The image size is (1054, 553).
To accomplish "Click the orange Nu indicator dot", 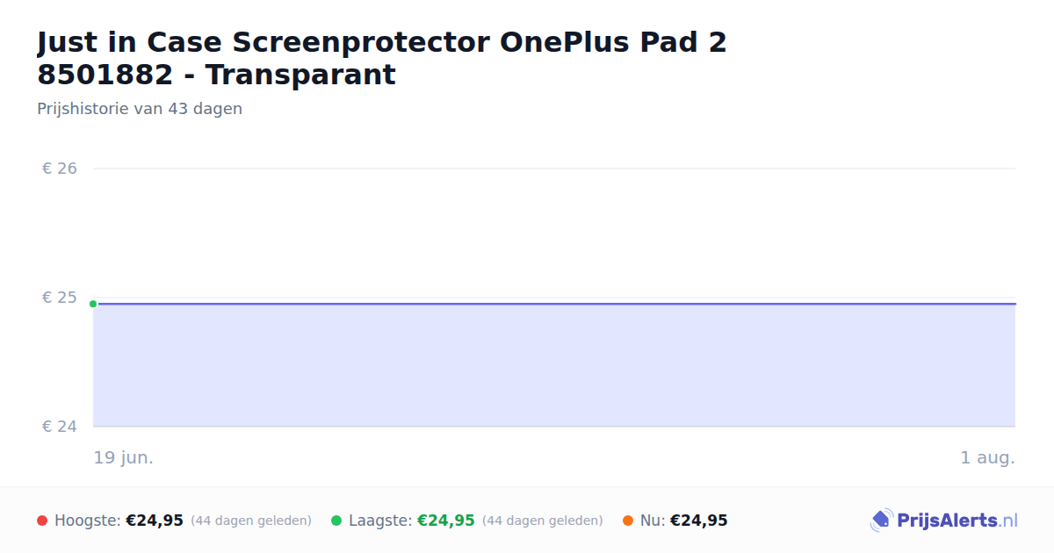I will click(628, 521).
